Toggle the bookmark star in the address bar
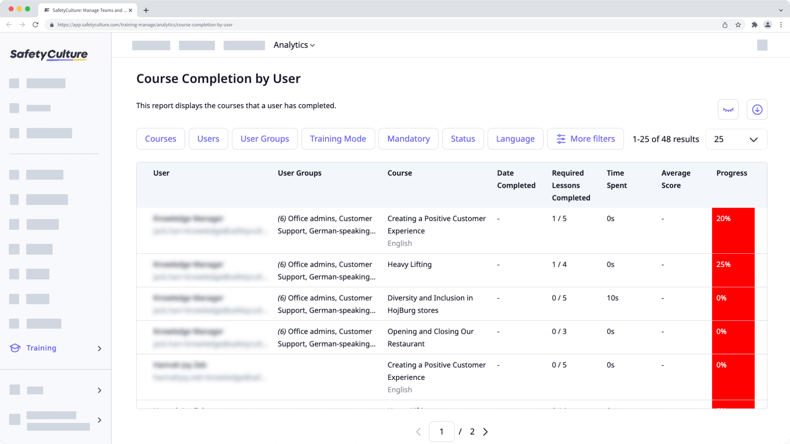The width and height of the screenshot is (790, 444). click(x=737, y=25)
